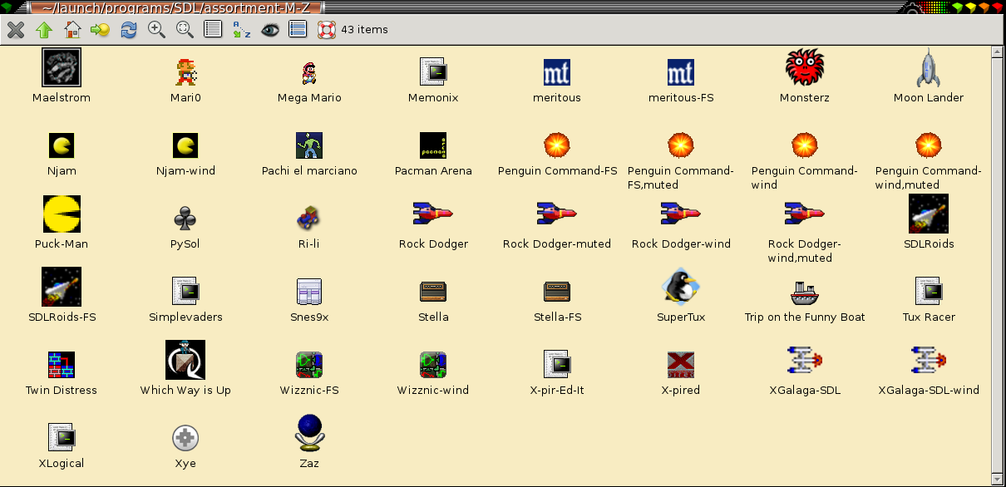The height and width of the screenshot is (487, 1006).
Task: Open the bookmarks menu icon
Action: click(101, 30)
